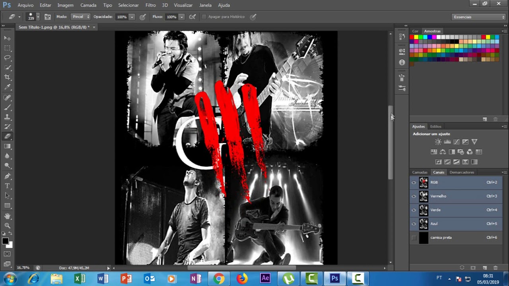Viewport: 509px width, 286px height.
Task: Open the Camada menu
Action: pos(88,5)
